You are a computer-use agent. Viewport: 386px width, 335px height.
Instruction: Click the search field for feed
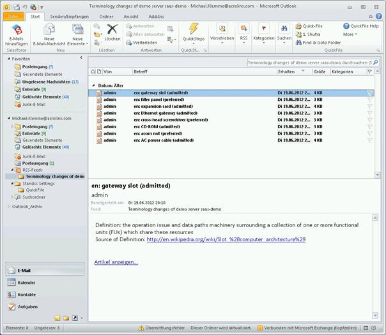[310, 63]
